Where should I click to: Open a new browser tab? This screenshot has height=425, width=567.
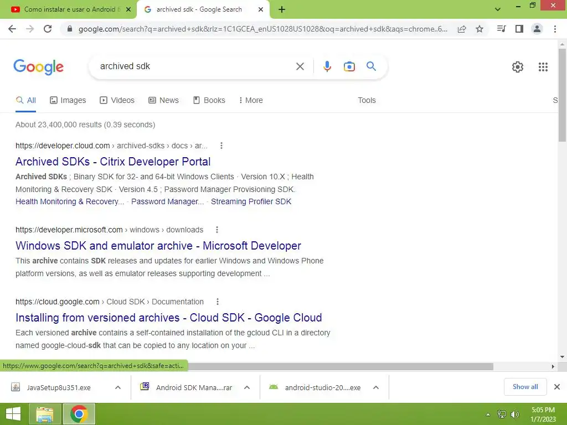point(282,10)
